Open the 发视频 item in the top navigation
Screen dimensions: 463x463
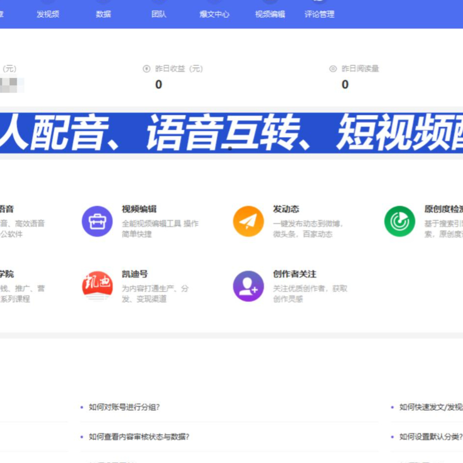pos(48,14)
